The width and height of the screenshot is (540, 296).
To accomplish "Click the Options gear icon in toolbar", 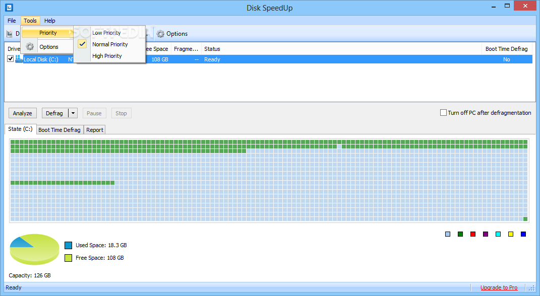I will point(160,34).
